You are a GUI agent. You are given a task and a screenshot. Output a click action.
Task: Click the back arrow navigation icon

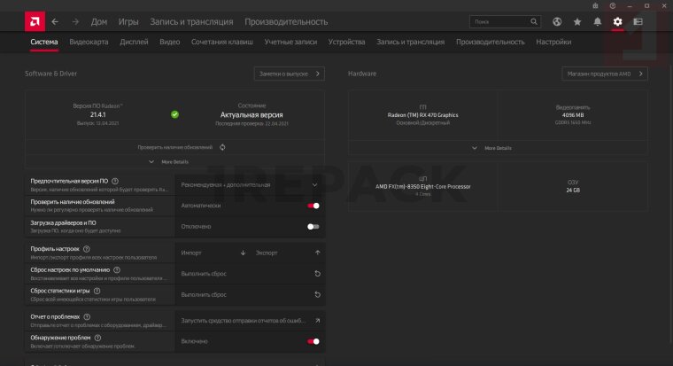tap(56, 21)
